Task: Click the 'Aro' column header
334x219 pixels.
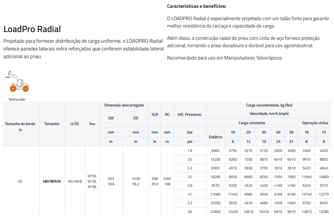Action: (x=92, y=124)
